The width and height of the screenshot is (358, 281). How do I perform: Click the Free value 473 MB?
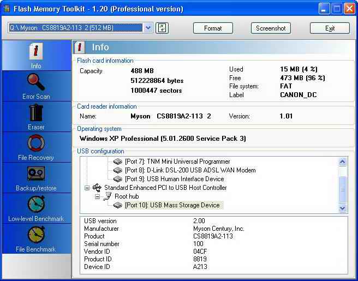pos(302,78)
